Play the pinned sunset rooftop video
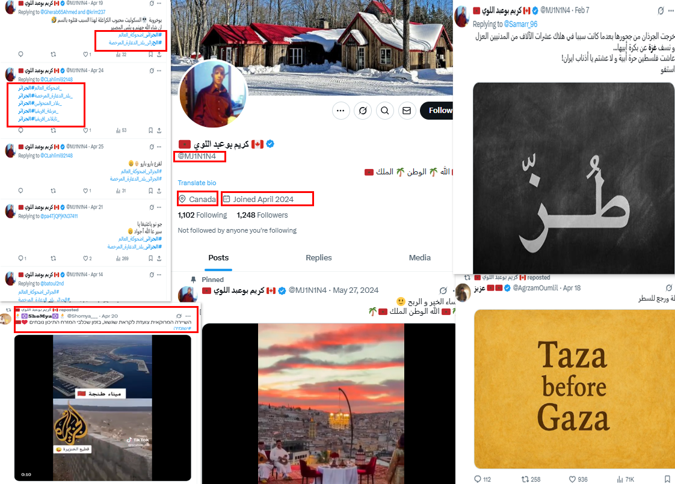This screenshot has width=675, height=484. [x=329, y=403]
